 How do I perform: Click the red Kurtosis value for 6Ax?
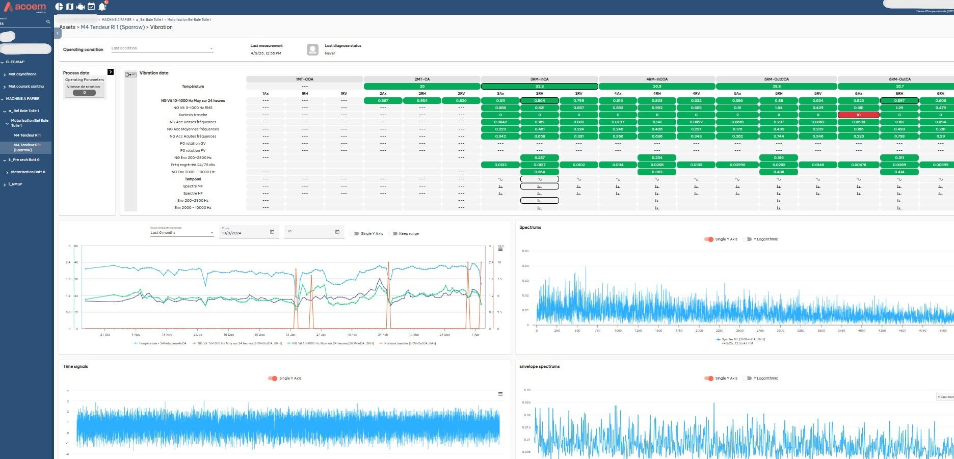(x=858, y=115)
